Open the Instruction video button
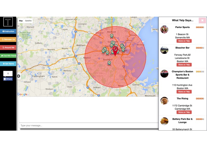Viewport: 207px width, 147px height. [8, 31]
